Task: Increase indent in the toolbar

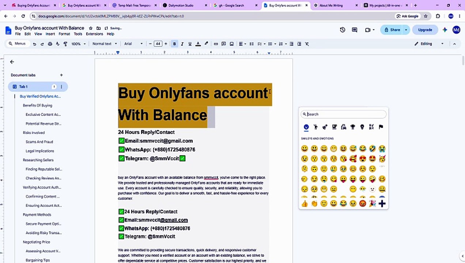Action: pyautogui.click(x=299, y=44)
